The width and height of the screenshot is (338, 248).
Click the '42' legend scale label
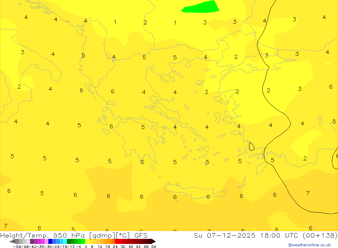[x=138, y=247]
